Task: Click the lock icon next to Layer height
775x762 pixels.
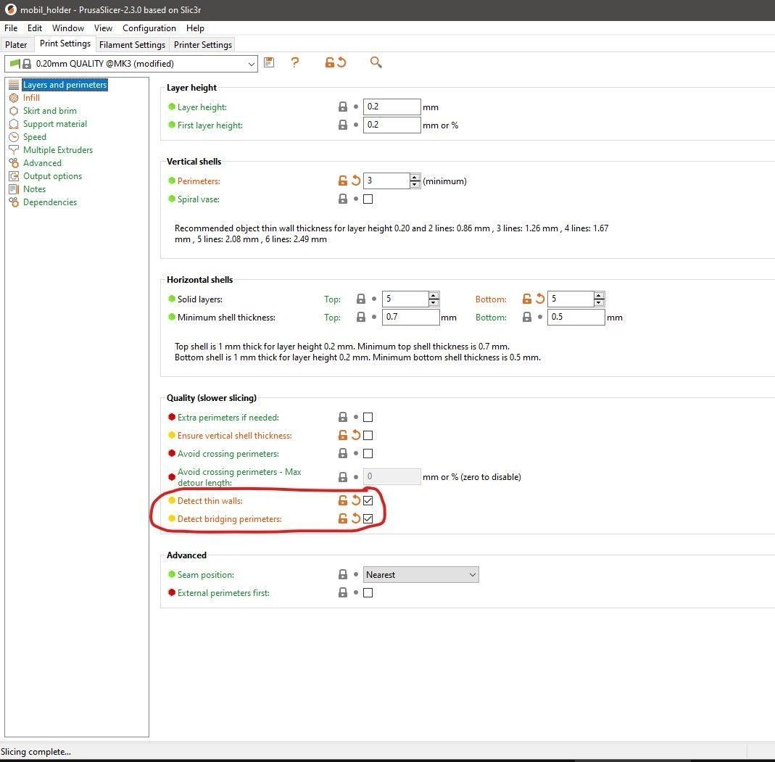Action: pos(342,107)
